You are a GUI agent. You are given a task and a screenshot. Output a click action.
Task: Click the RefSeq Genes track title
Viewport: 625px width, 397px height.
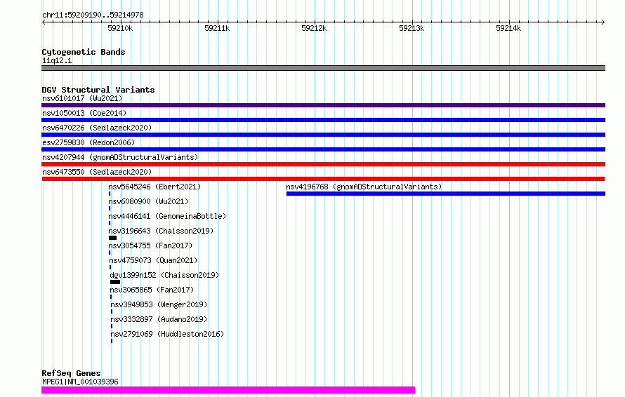71,374
